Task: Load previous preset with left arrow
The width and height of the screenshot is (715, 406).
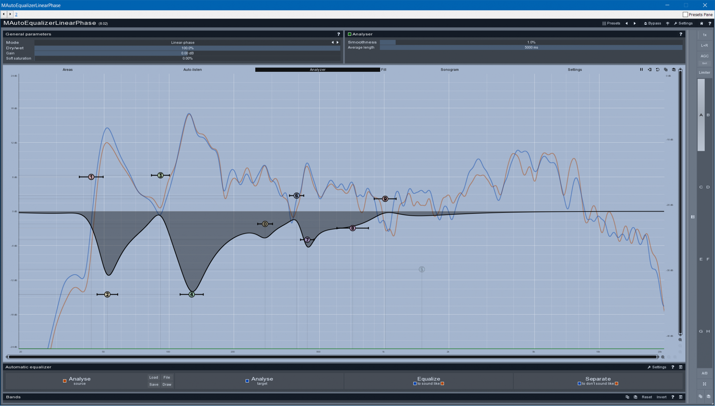Action: (x=626, y=23)
